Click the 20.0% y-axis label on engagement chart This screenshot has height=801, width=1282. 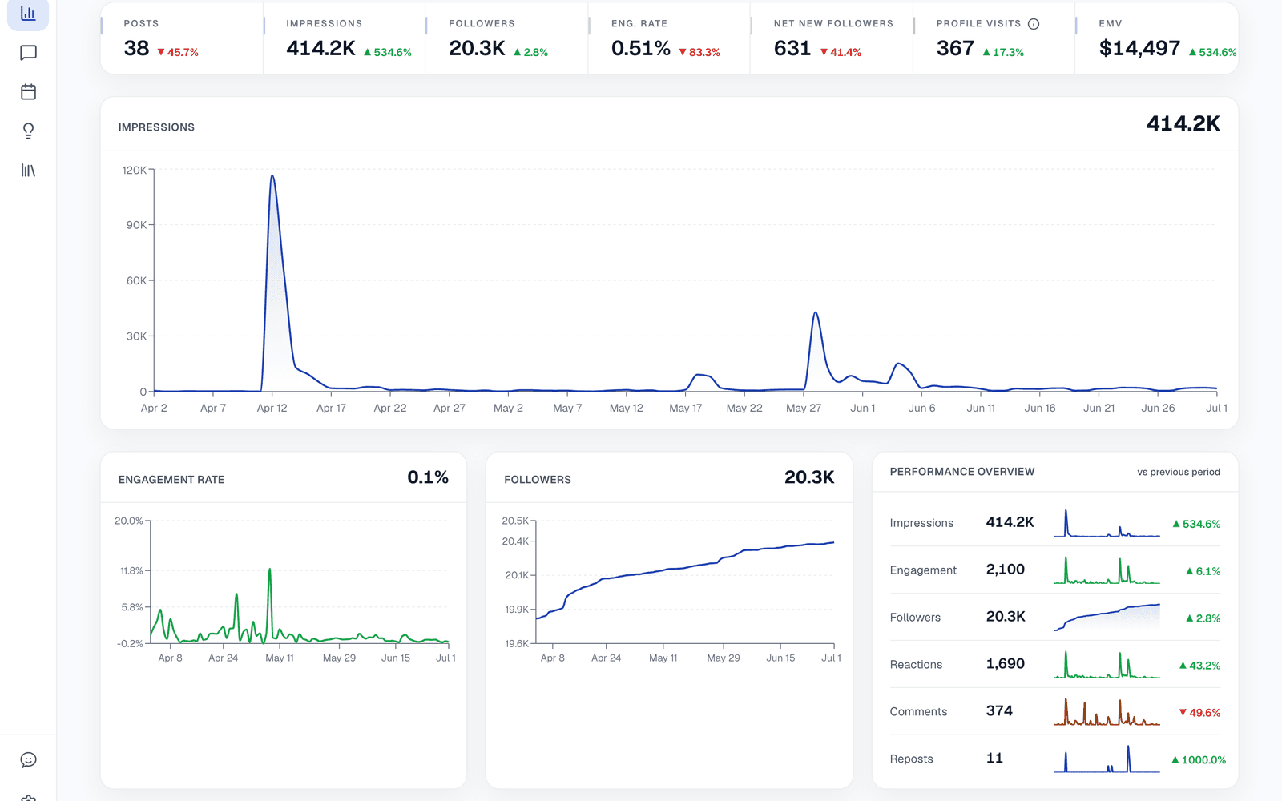tap(129, 521)
